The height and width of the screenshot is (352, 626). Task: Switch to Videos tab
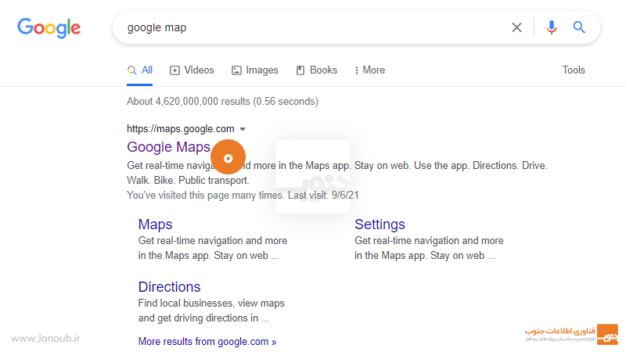click(192, 70)
